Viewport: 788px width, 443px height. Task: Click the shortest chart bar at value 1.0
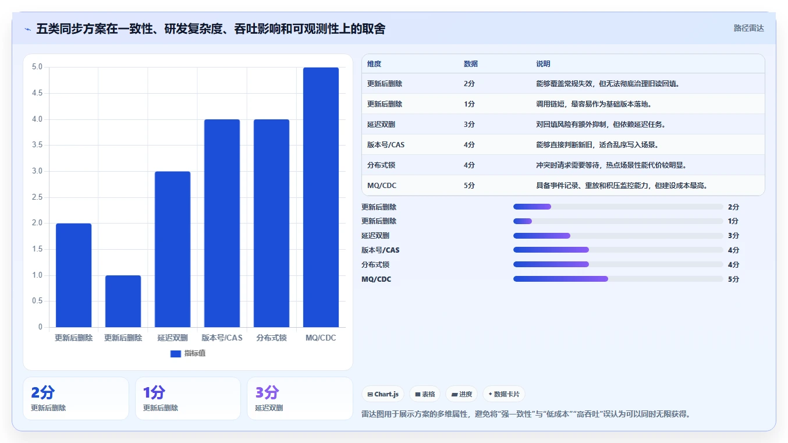tap(123, 301)
